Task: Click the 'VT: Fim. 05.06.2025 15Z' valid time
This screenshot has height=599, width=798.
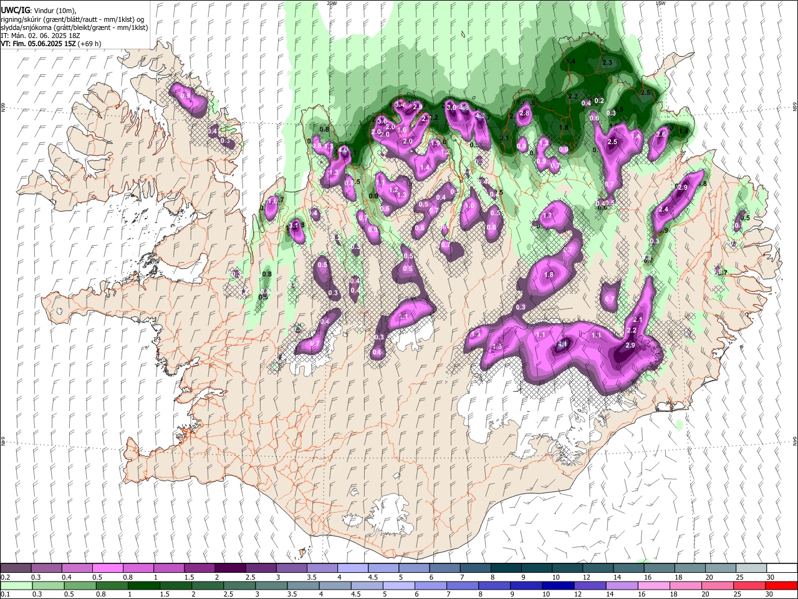Action: click(x=38, y=44)
